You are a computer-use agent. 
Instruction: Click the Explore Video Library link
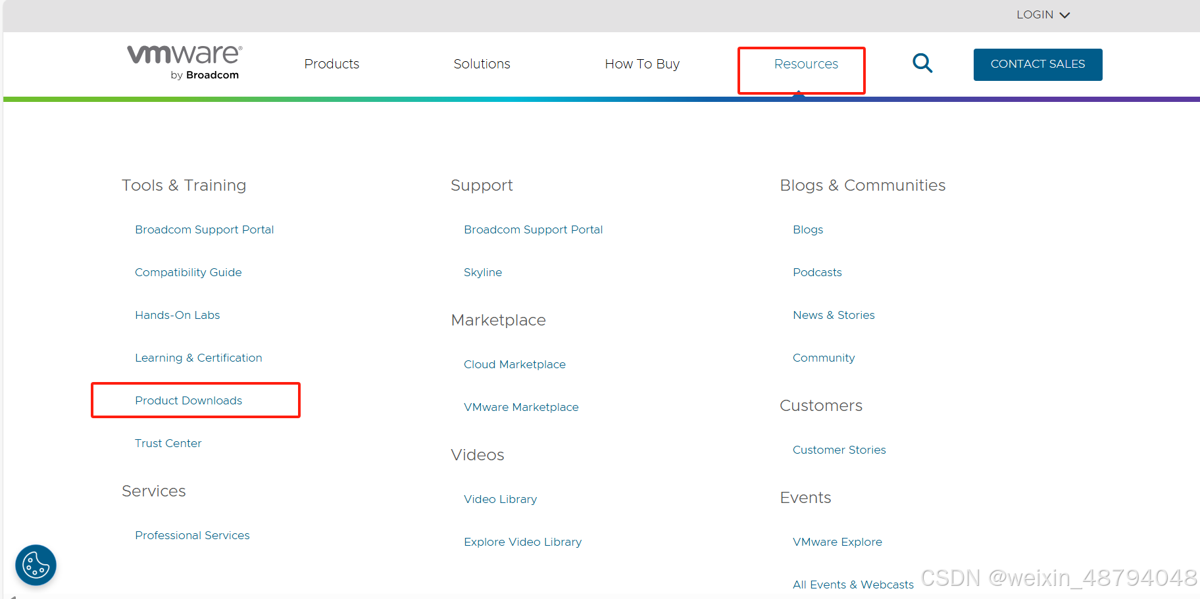click(522, 542)
